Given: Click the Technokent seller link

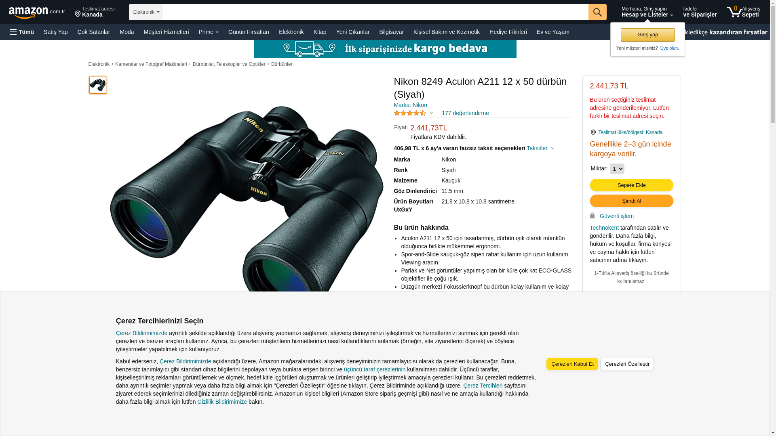Looking at the screenshot, I should point(604,228).
